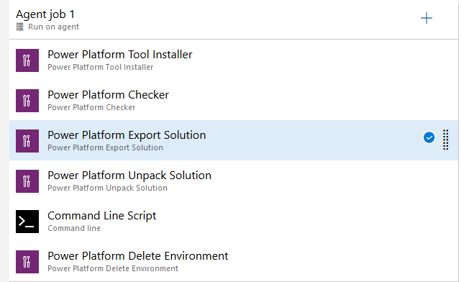
Task: Click the Command Line Script terminal icon
Action: click(x=27, y=222)
